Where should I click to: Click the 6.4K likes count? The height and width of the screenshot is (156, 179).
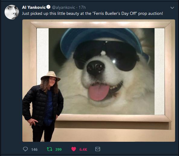83,149
